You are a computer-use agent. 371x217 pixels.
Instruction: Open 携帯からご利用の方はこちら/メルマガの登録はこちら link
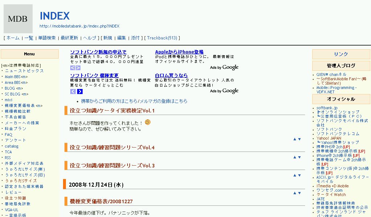click(x=134, y=101)
